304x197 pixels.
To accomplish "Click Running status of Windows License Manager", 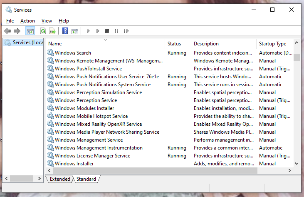I will (177, 156).
